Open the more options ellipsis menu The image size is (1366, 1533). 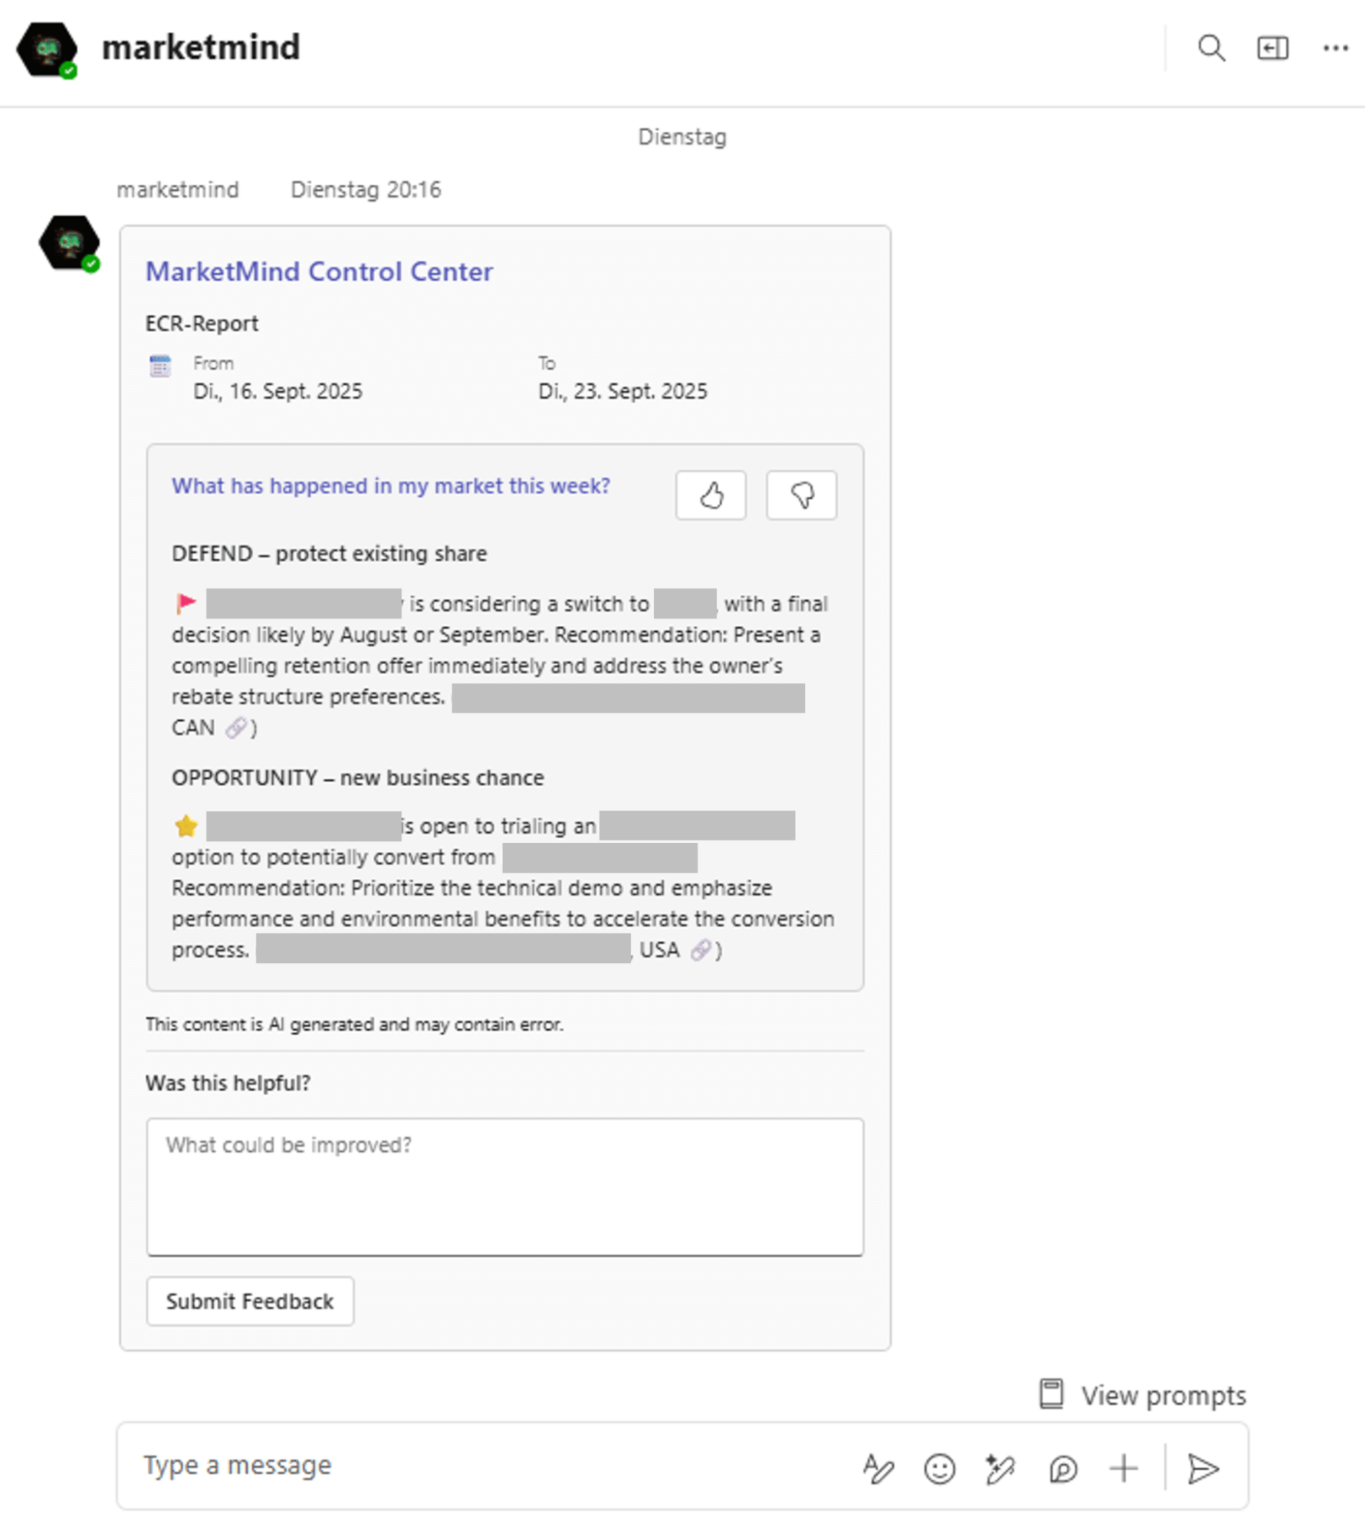1335,48
